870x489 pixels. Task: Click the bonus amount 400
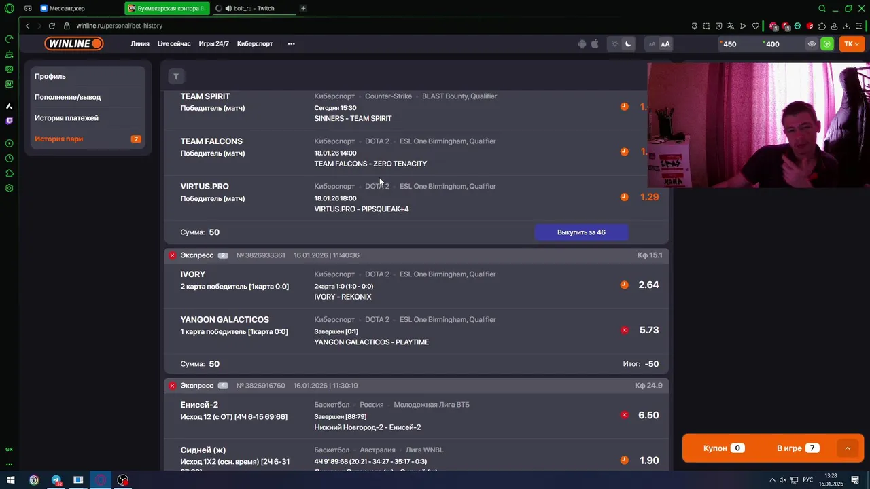pyautogui.click(x=772, y=44)
